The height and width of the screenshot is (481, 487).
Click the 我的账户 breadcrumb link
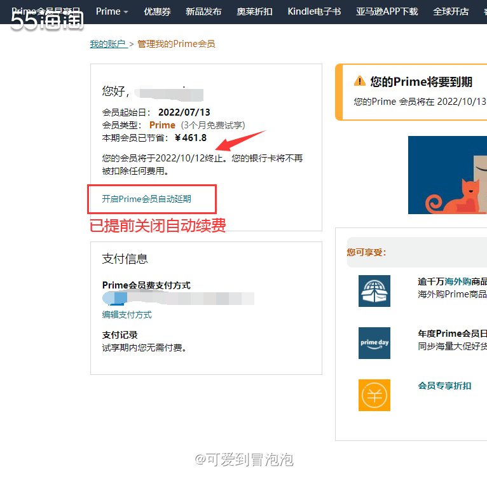coord(108,44)
